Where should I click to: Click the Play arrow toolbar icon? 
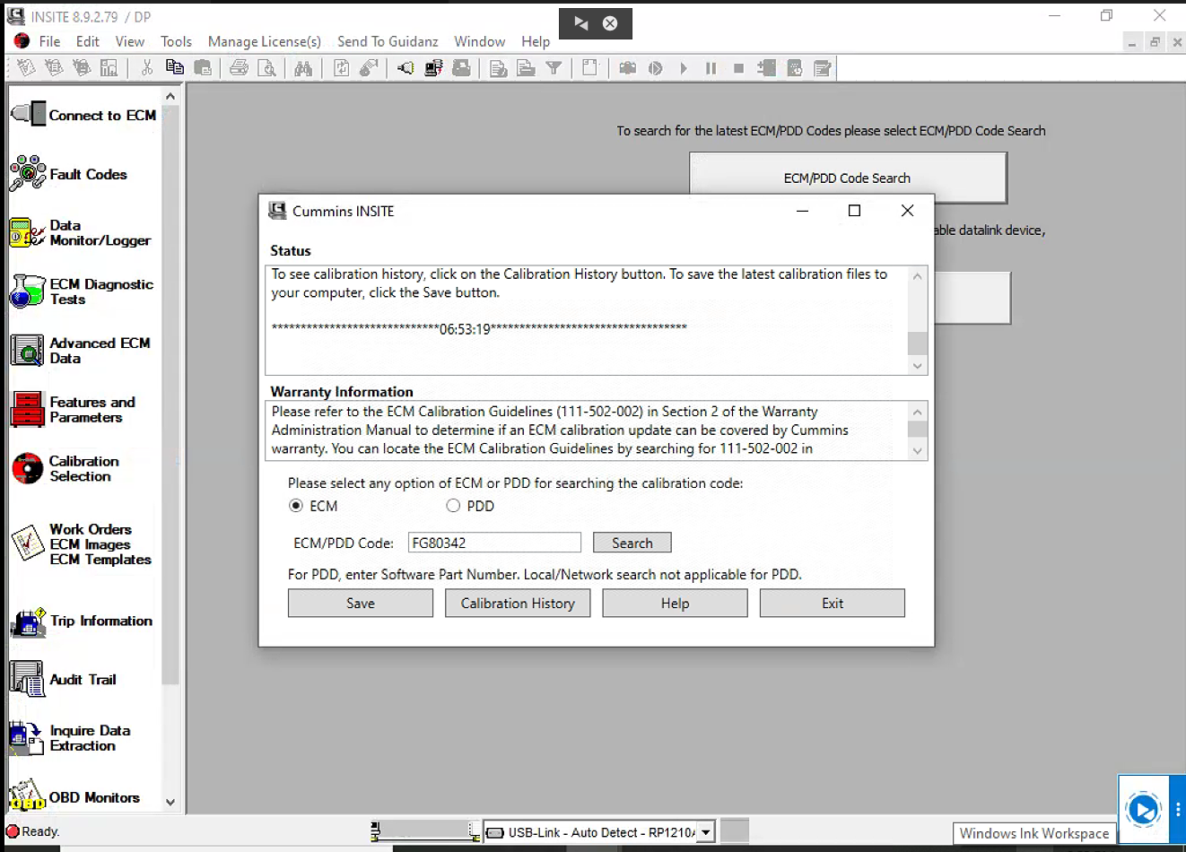(x=684, y=68)
